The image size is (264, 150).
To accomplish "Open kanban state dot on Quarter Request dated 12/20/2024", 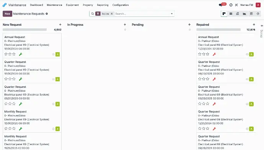I will tap(247, 129).
